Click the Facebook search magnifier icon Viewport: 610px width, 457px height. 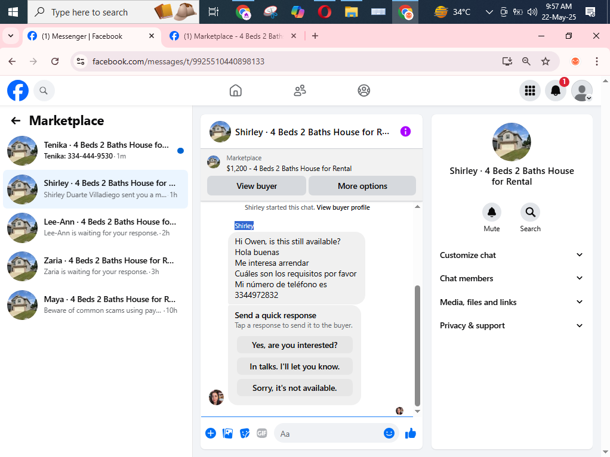click(44, 91)
